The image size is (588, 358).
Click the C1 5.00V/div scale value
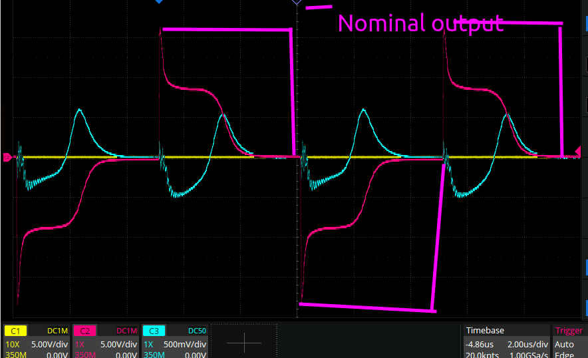click(49, 345)
